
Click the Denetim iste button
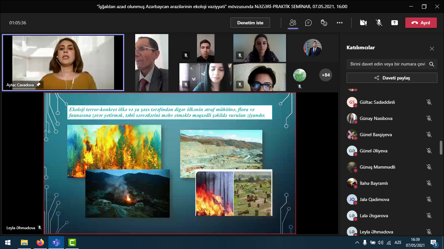click(250, 23)
